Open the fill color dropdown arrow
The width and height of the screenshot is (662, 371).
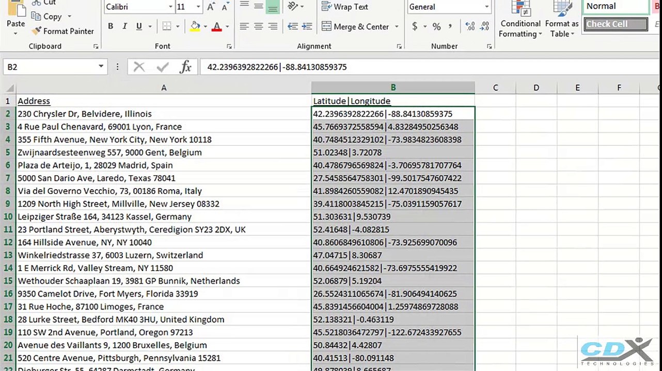coord(206,27)
